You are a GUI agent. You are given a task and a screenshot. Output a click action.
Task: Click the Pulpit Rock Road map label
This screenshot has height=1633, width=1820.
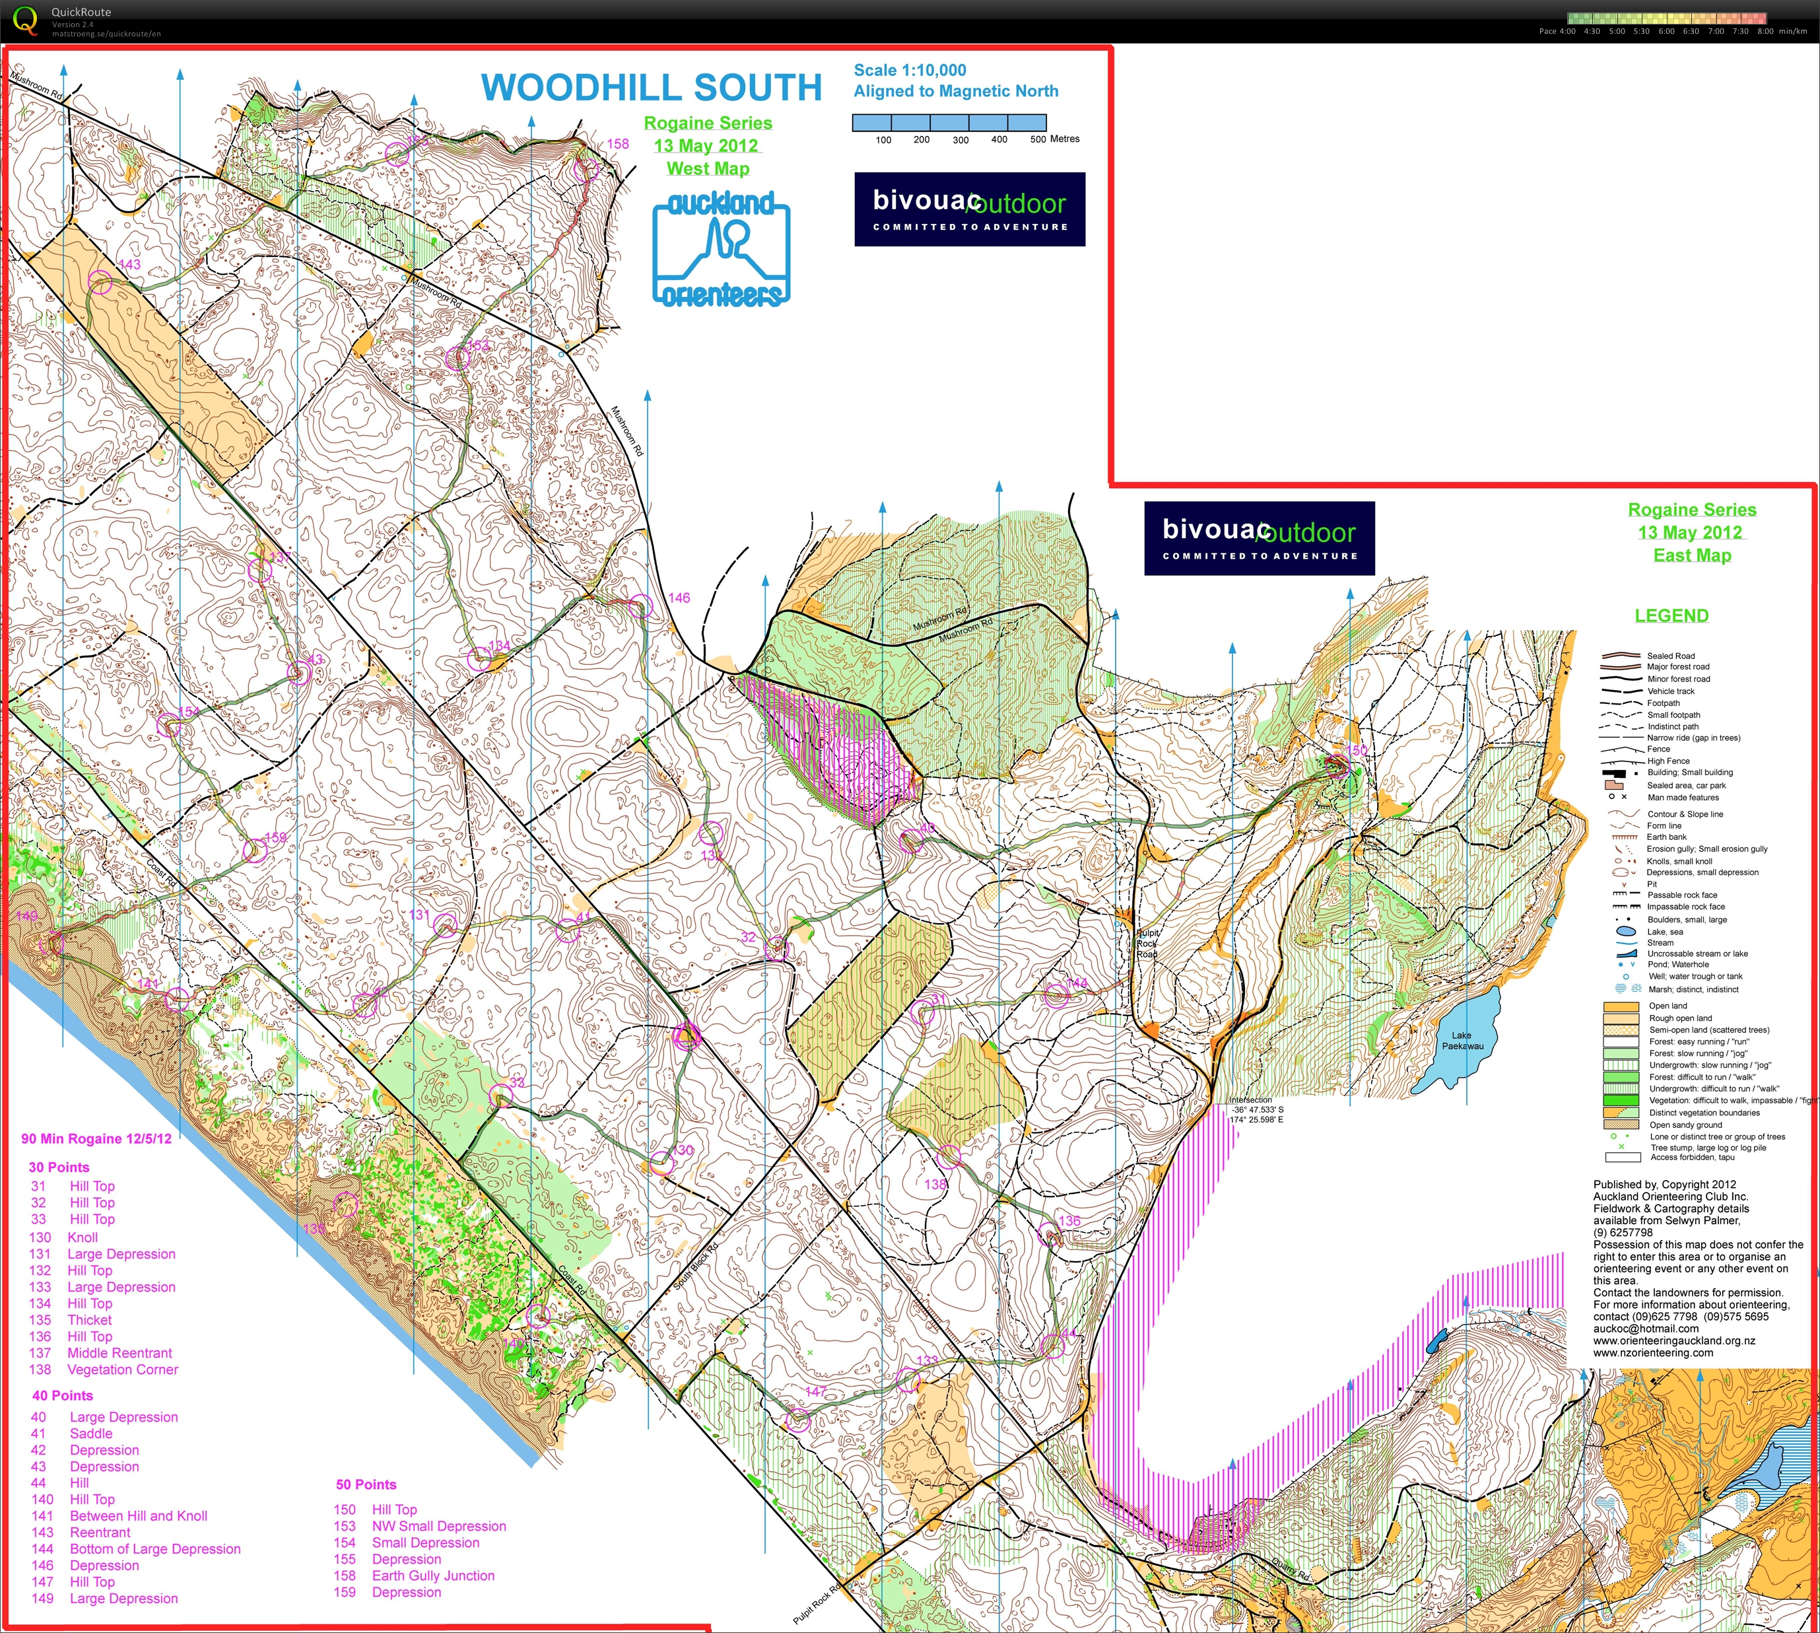coord(1147,944)
